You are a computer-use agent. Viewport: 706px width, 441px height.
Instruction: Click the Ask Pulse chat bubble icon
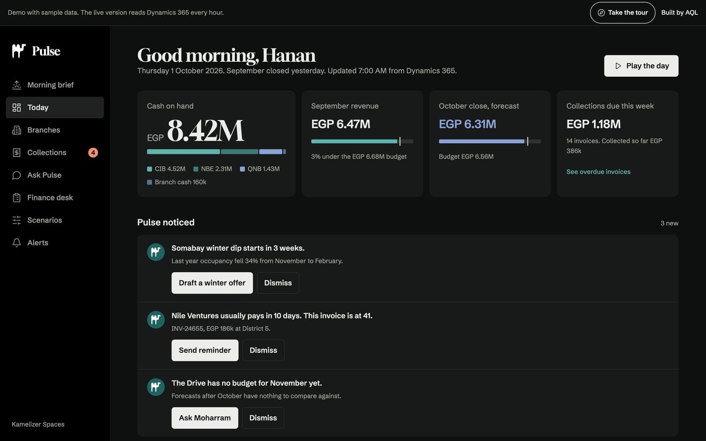point(17,175)
